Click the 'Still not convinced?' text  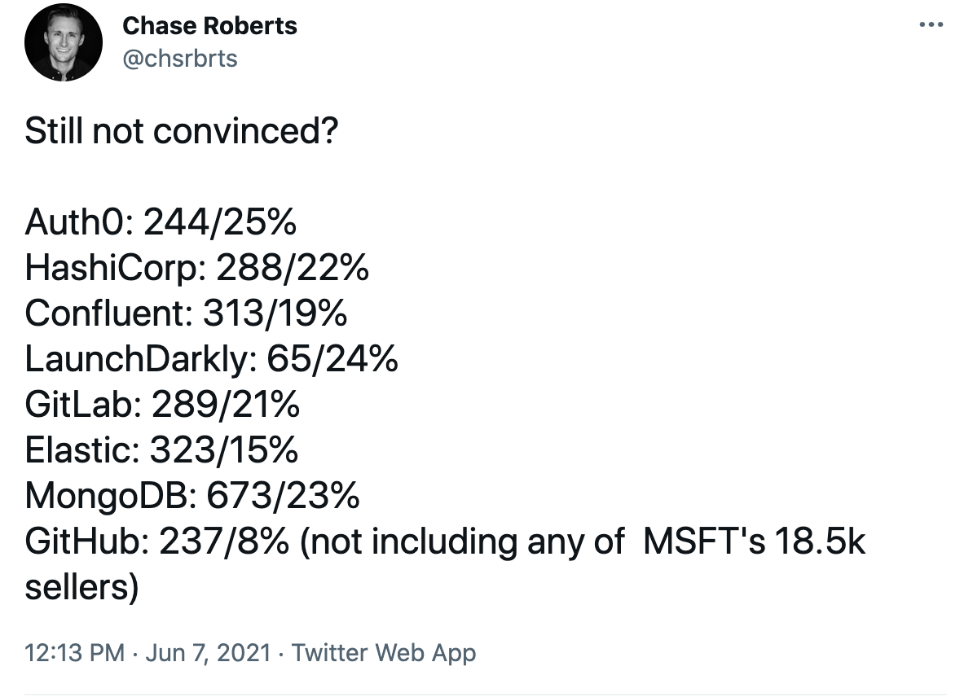(181, 131)
